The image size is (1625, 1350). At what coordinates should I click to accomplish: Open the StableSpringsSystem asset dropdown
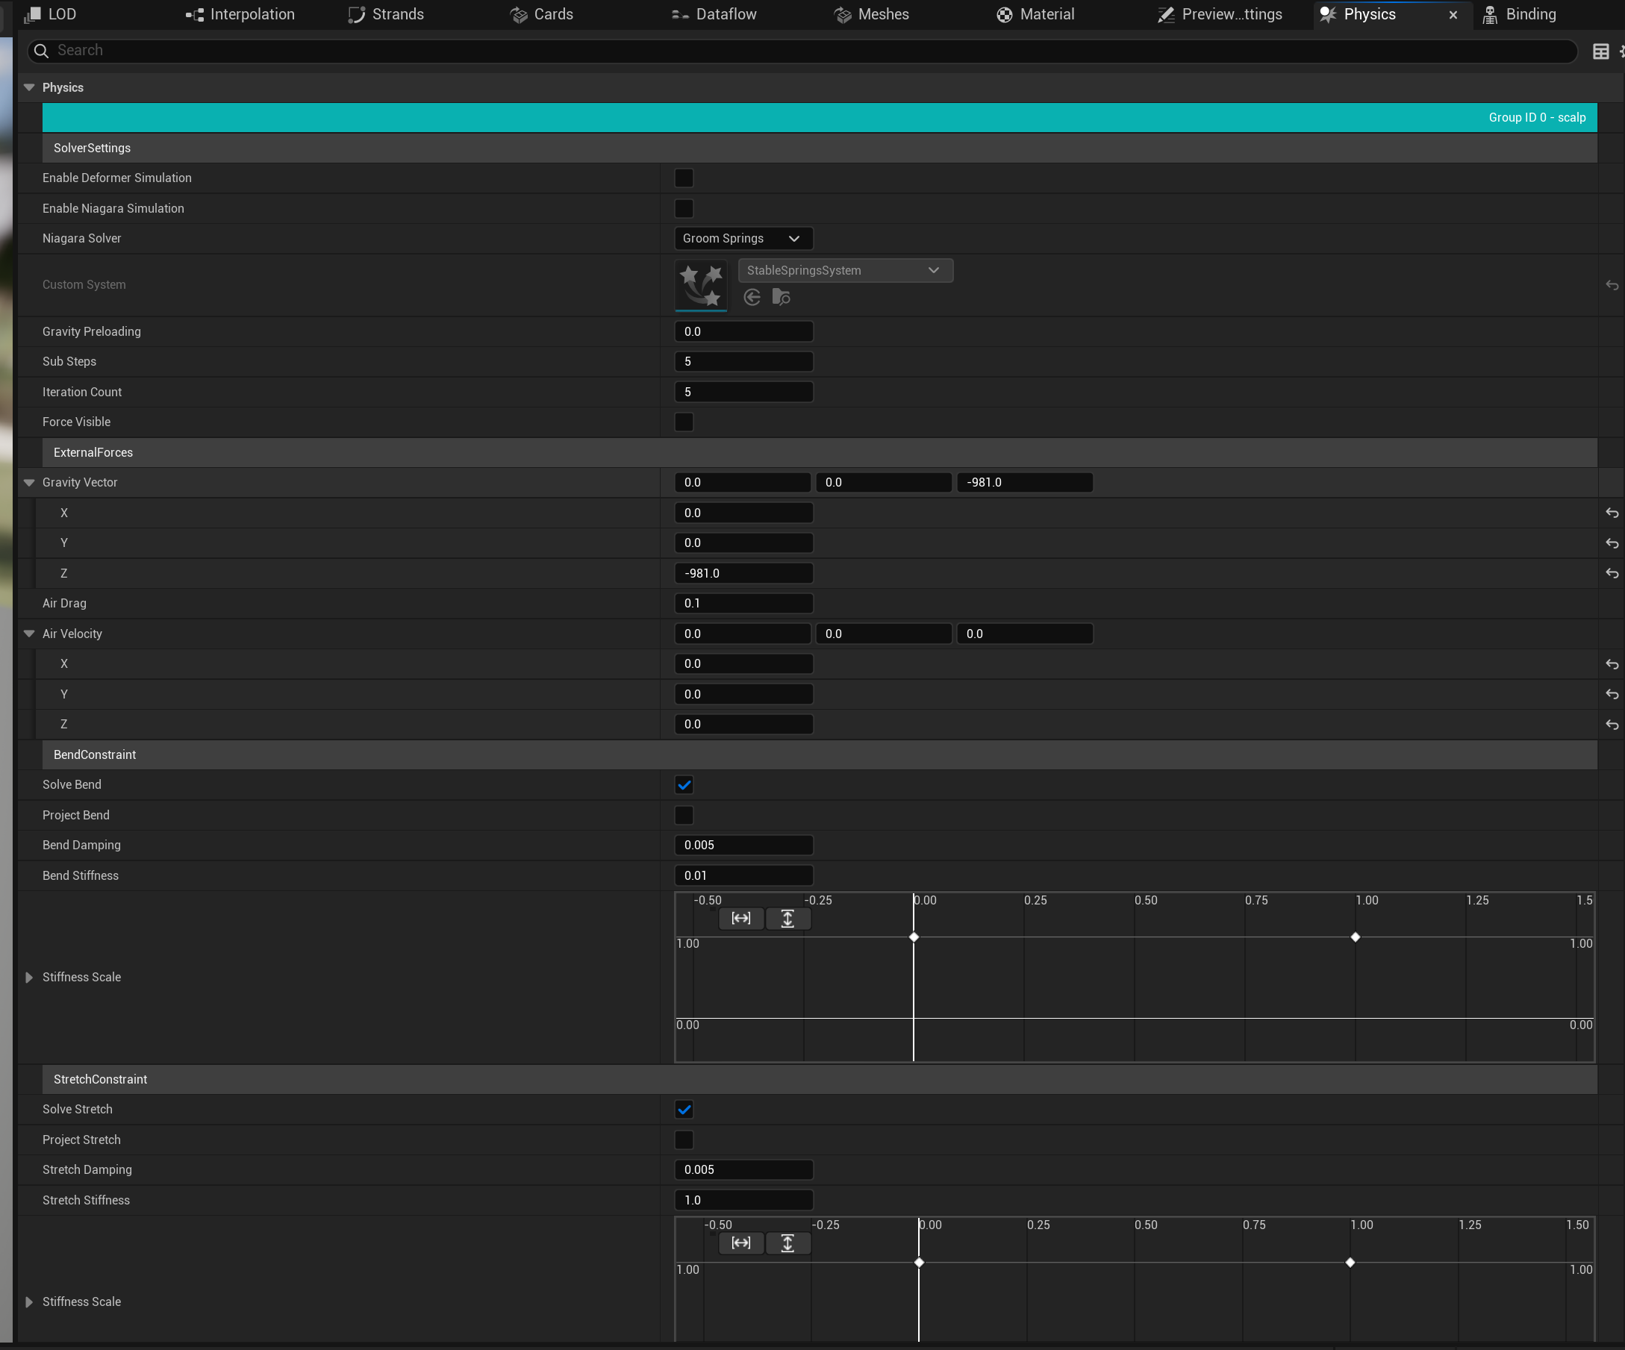click(845, 270)
